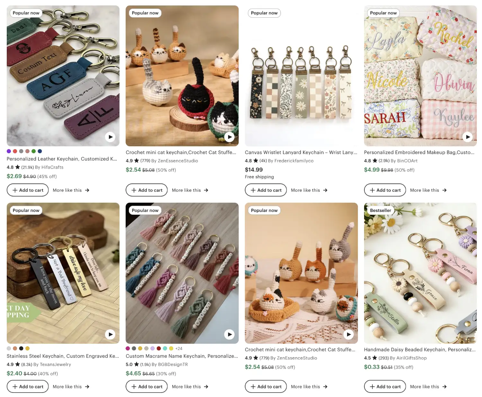The height and width of the screenshot is (397, 482).
Task: Click More like this arrow for Macrame Keychain
Action: (206, 387)
